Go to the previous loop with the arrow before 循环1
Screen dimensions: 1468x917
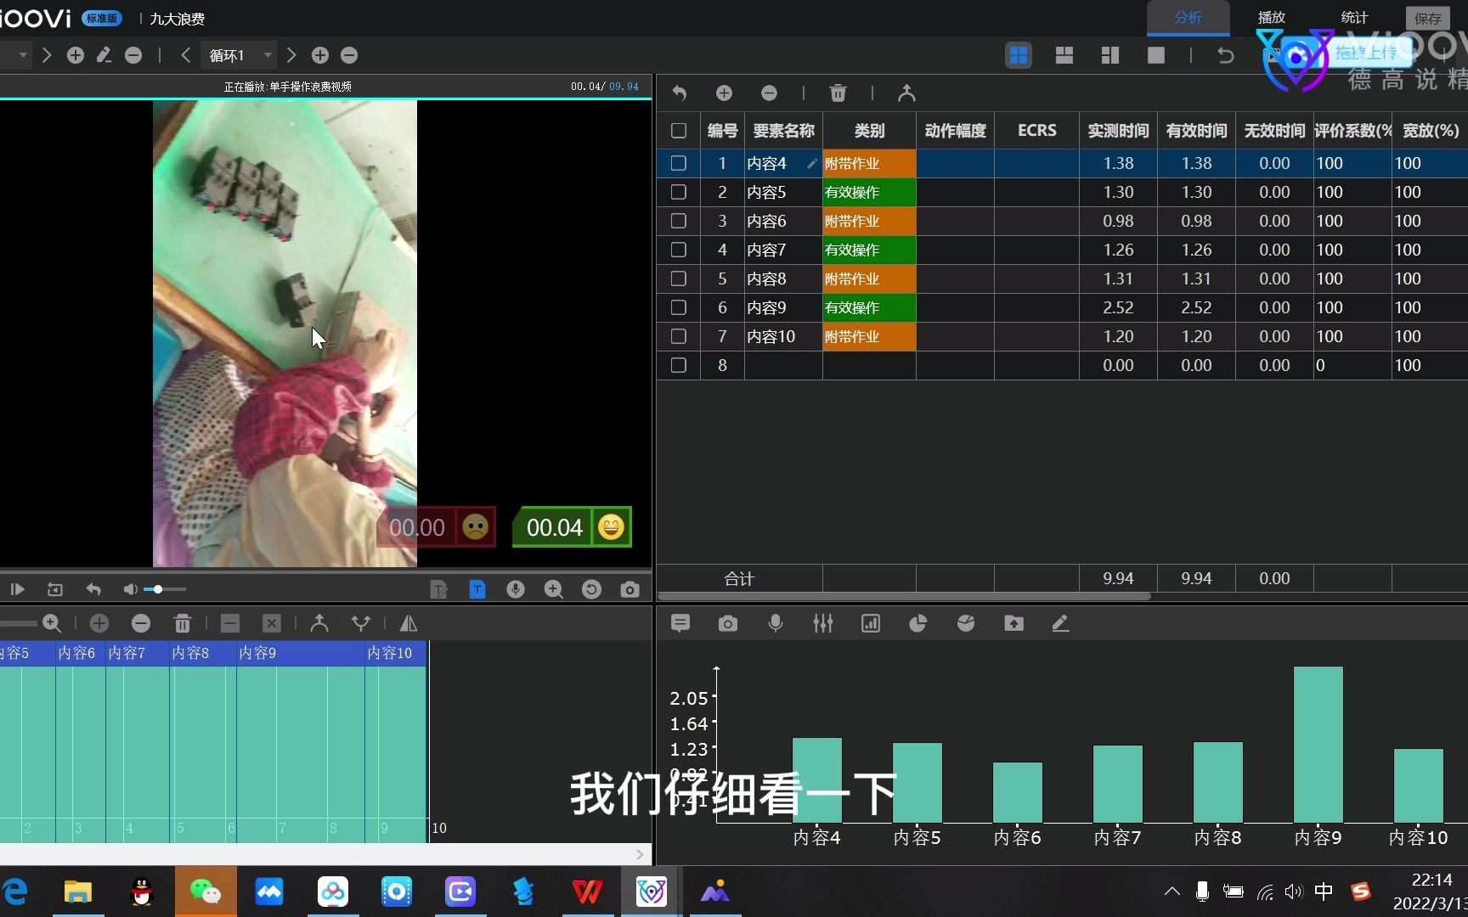pyautogui.click(x=186, y=55)
